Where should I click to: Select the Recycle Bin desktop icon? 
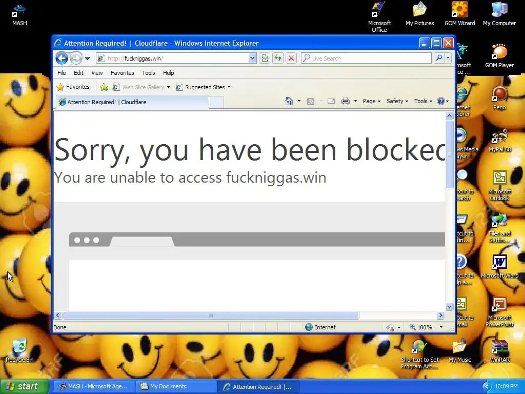click(19, 350)
